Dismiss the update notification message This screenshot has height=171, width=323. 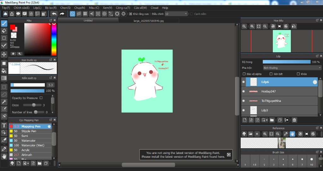point(229,155)
